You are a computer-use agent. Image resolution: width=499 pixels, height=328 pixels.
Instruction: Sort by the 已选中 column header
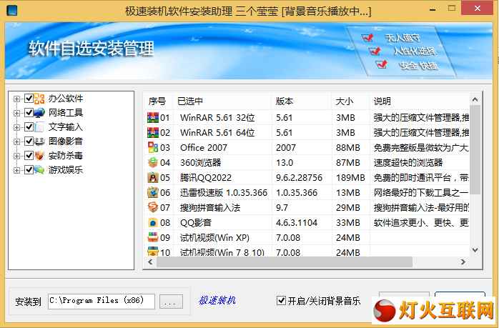[222, 101]
